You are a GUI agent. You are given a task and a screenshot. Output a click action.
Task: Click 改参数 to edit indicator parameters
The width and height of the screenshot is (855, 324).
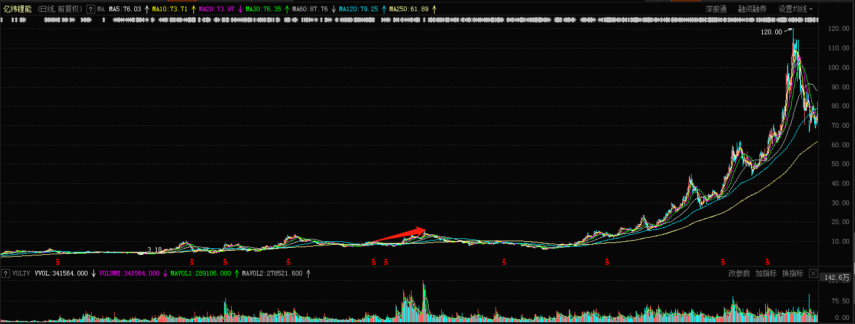point(739,273)
